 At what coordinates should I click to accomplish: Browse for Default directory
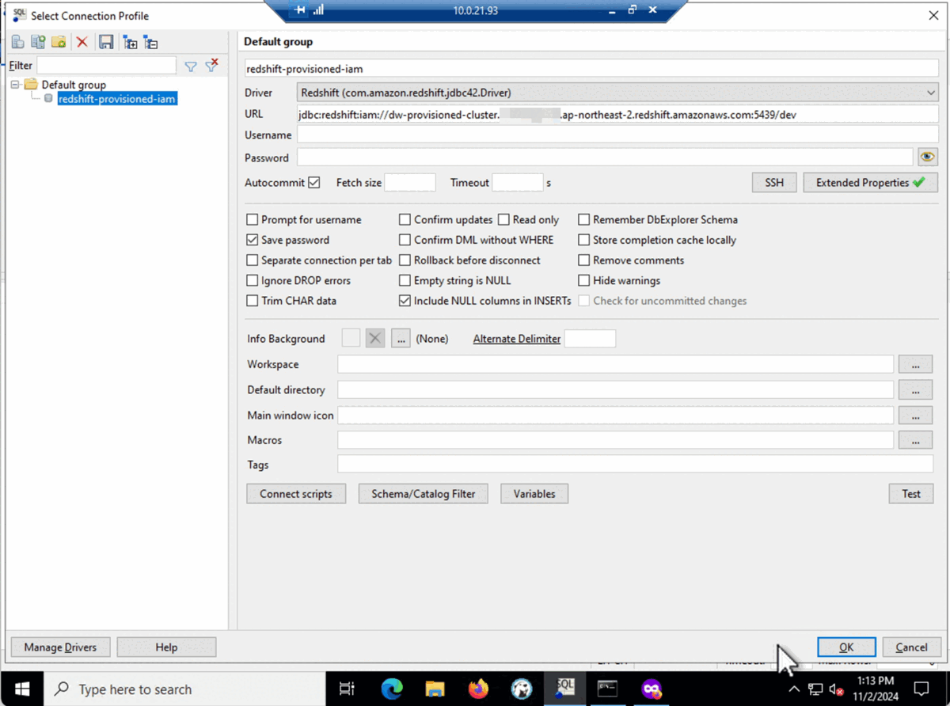coord(916,390)
